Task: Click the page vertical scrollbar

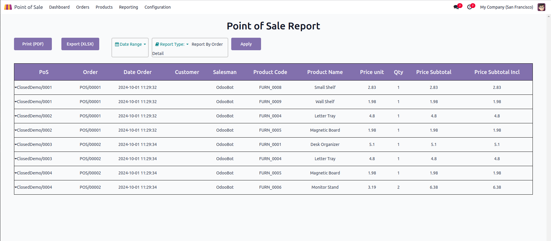Action: (x=549, y=119)
